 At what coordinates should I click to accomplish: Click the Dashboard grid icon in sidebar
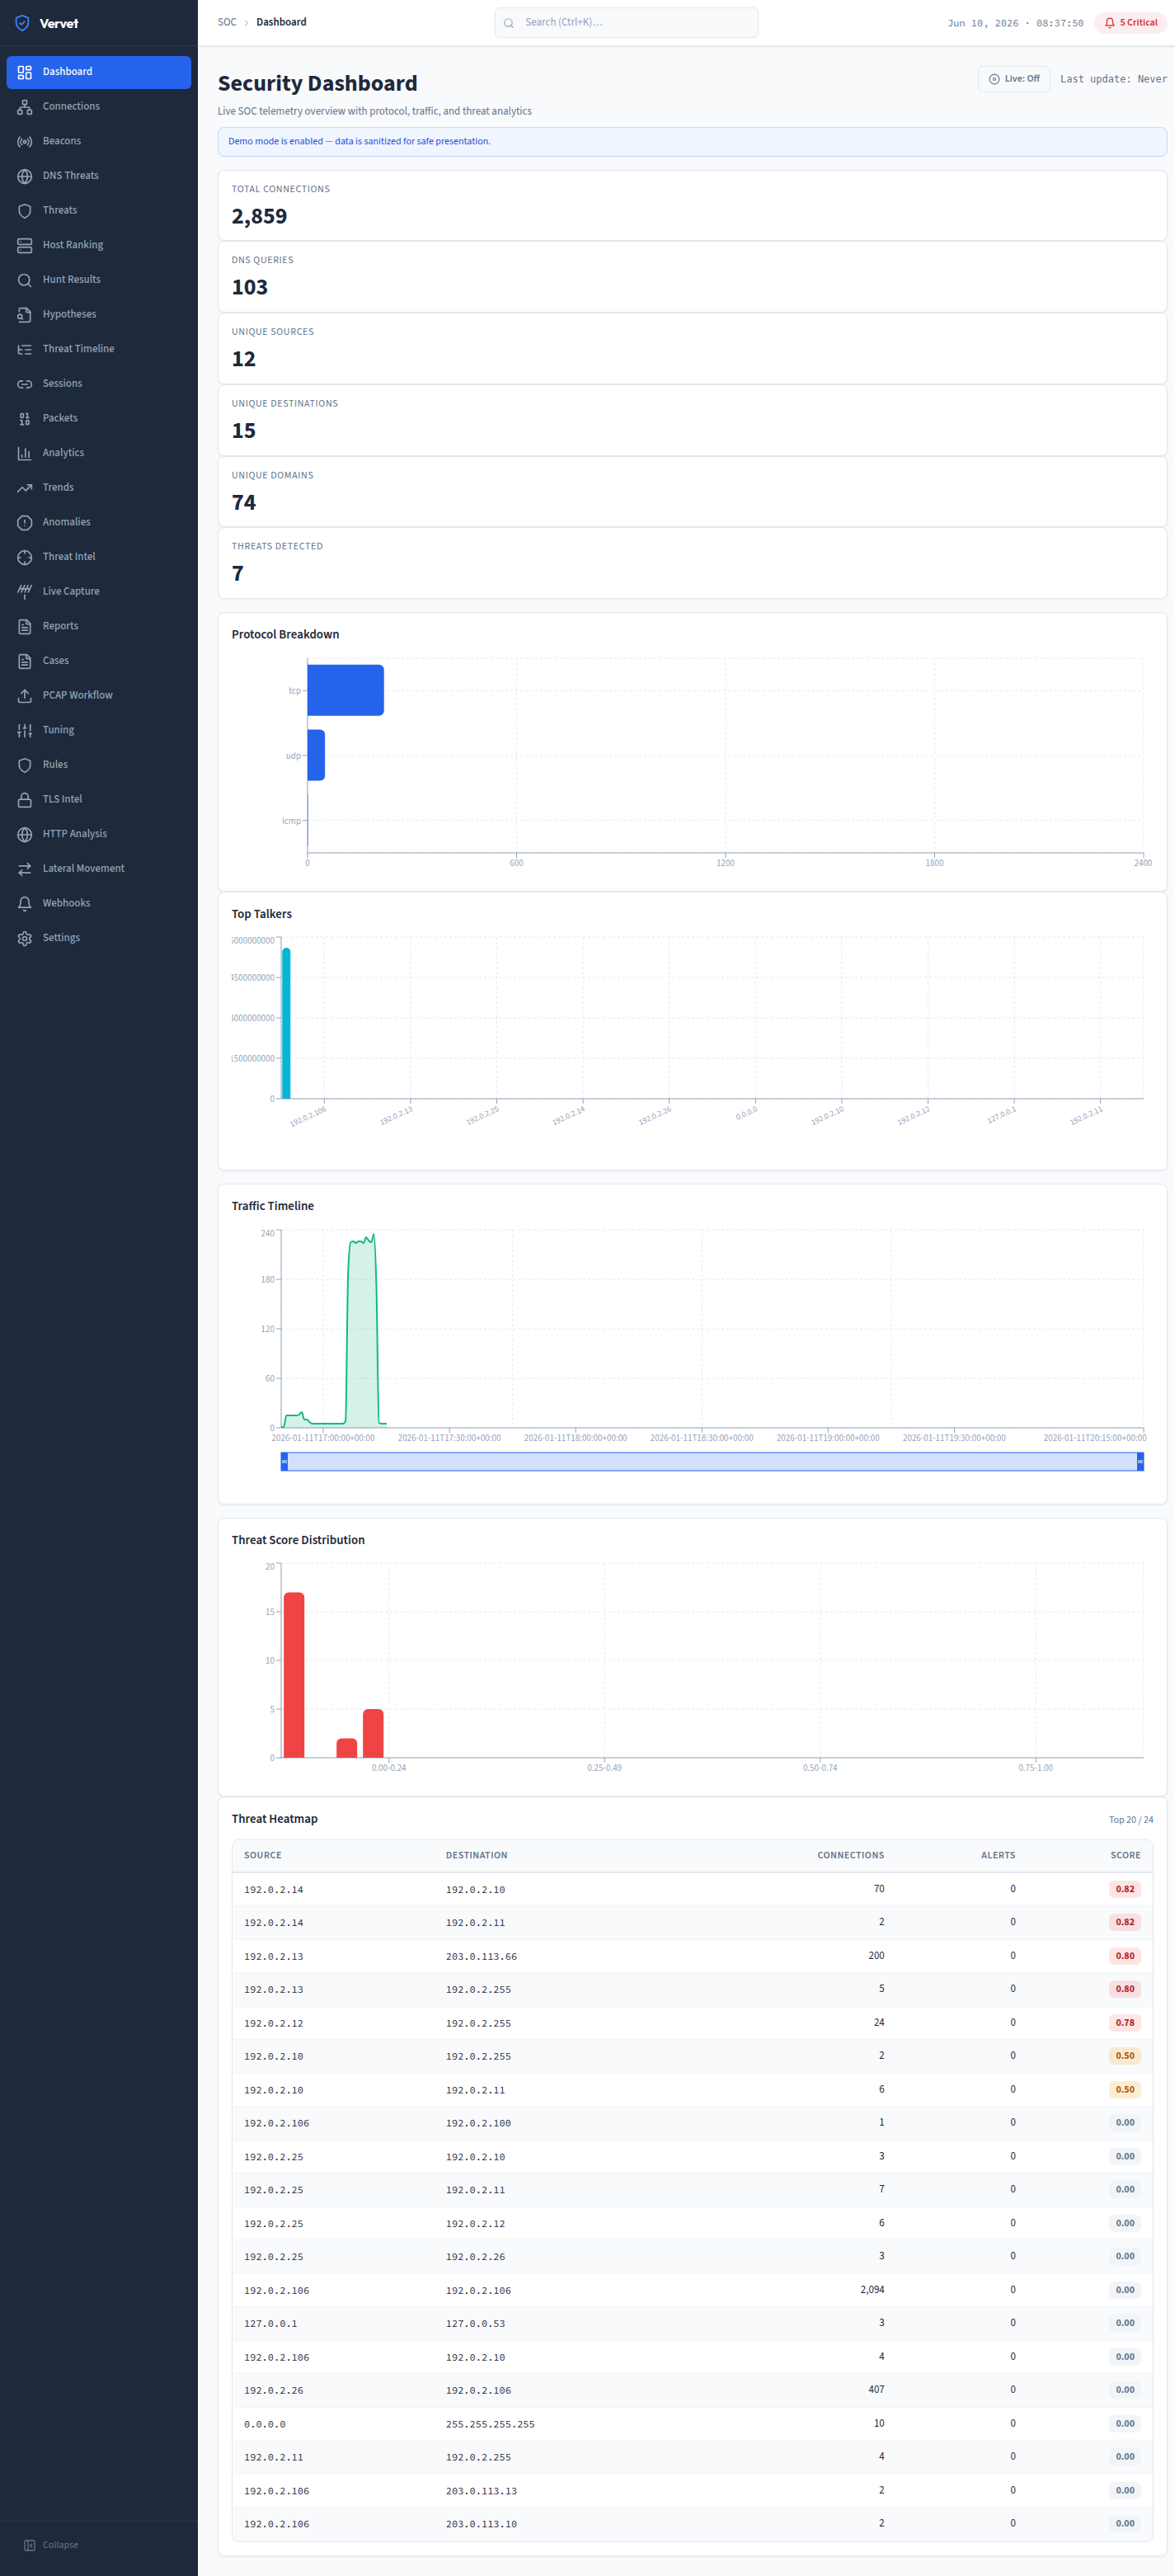coord(25,72)
